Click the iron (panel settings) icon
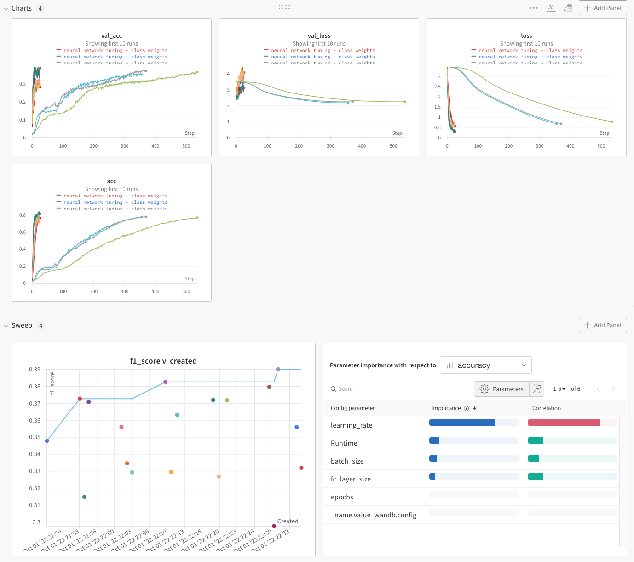 (568, 8)
